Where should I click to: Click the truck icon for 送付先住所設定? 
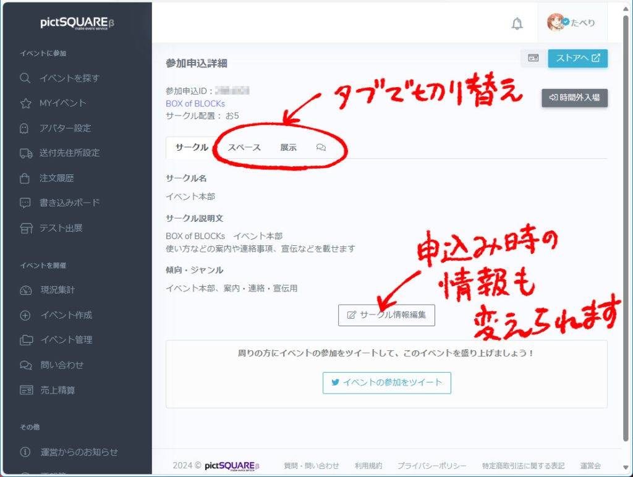coord(25,153)
